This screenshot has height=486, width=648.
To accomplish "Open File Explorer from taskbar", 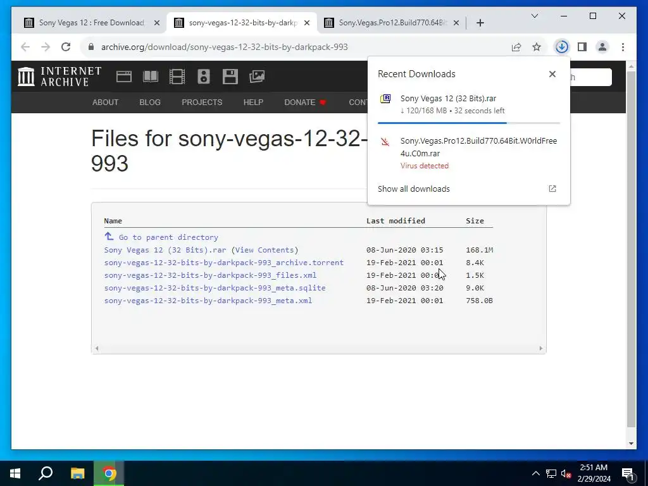I will pos(77,473).
